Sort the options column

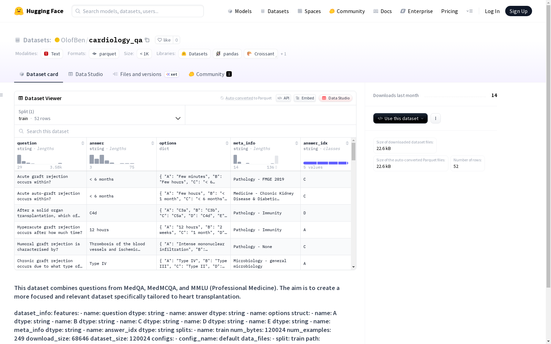[x=227, y=143]
